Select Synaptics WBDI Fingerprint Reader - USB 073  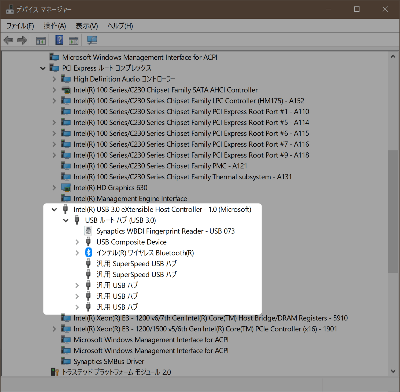point(166,231)
